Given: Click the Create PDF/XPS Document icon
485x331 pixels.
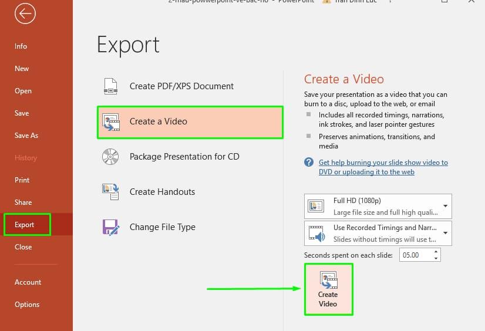Looking at the screenshot, I should 110,86.
